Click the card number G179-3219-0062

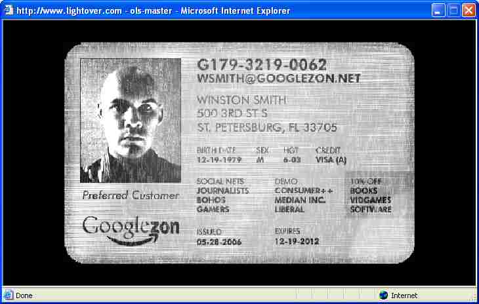(x=262, y=65)
